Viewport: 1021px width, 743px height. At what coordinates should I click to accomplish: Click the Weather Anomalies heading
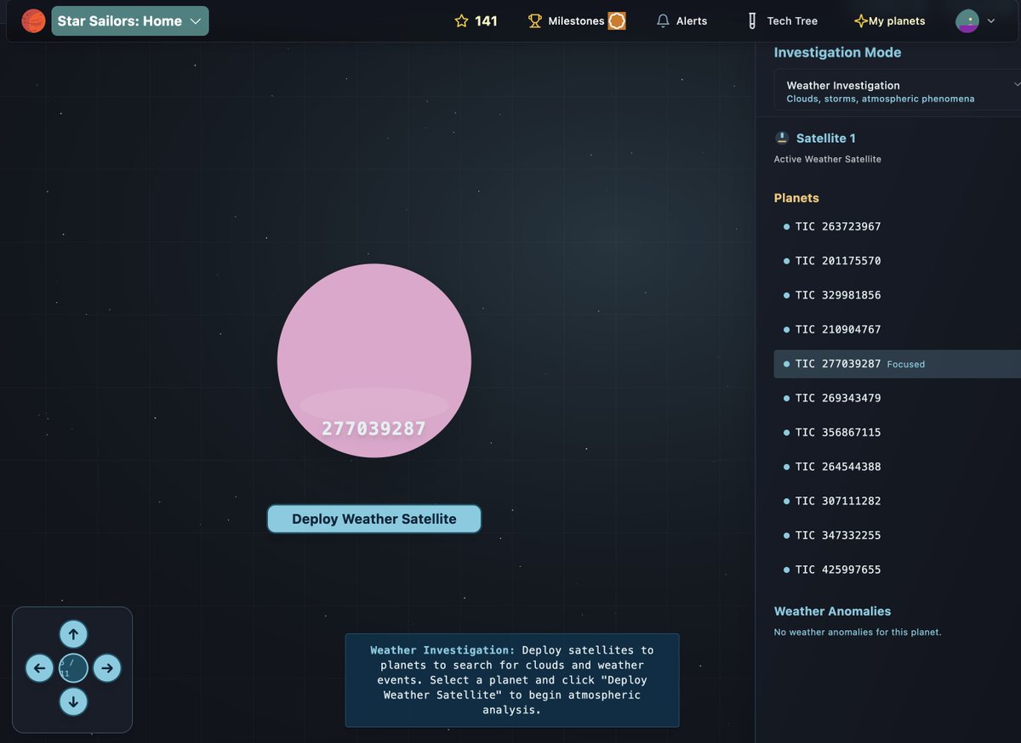[832, 611]
